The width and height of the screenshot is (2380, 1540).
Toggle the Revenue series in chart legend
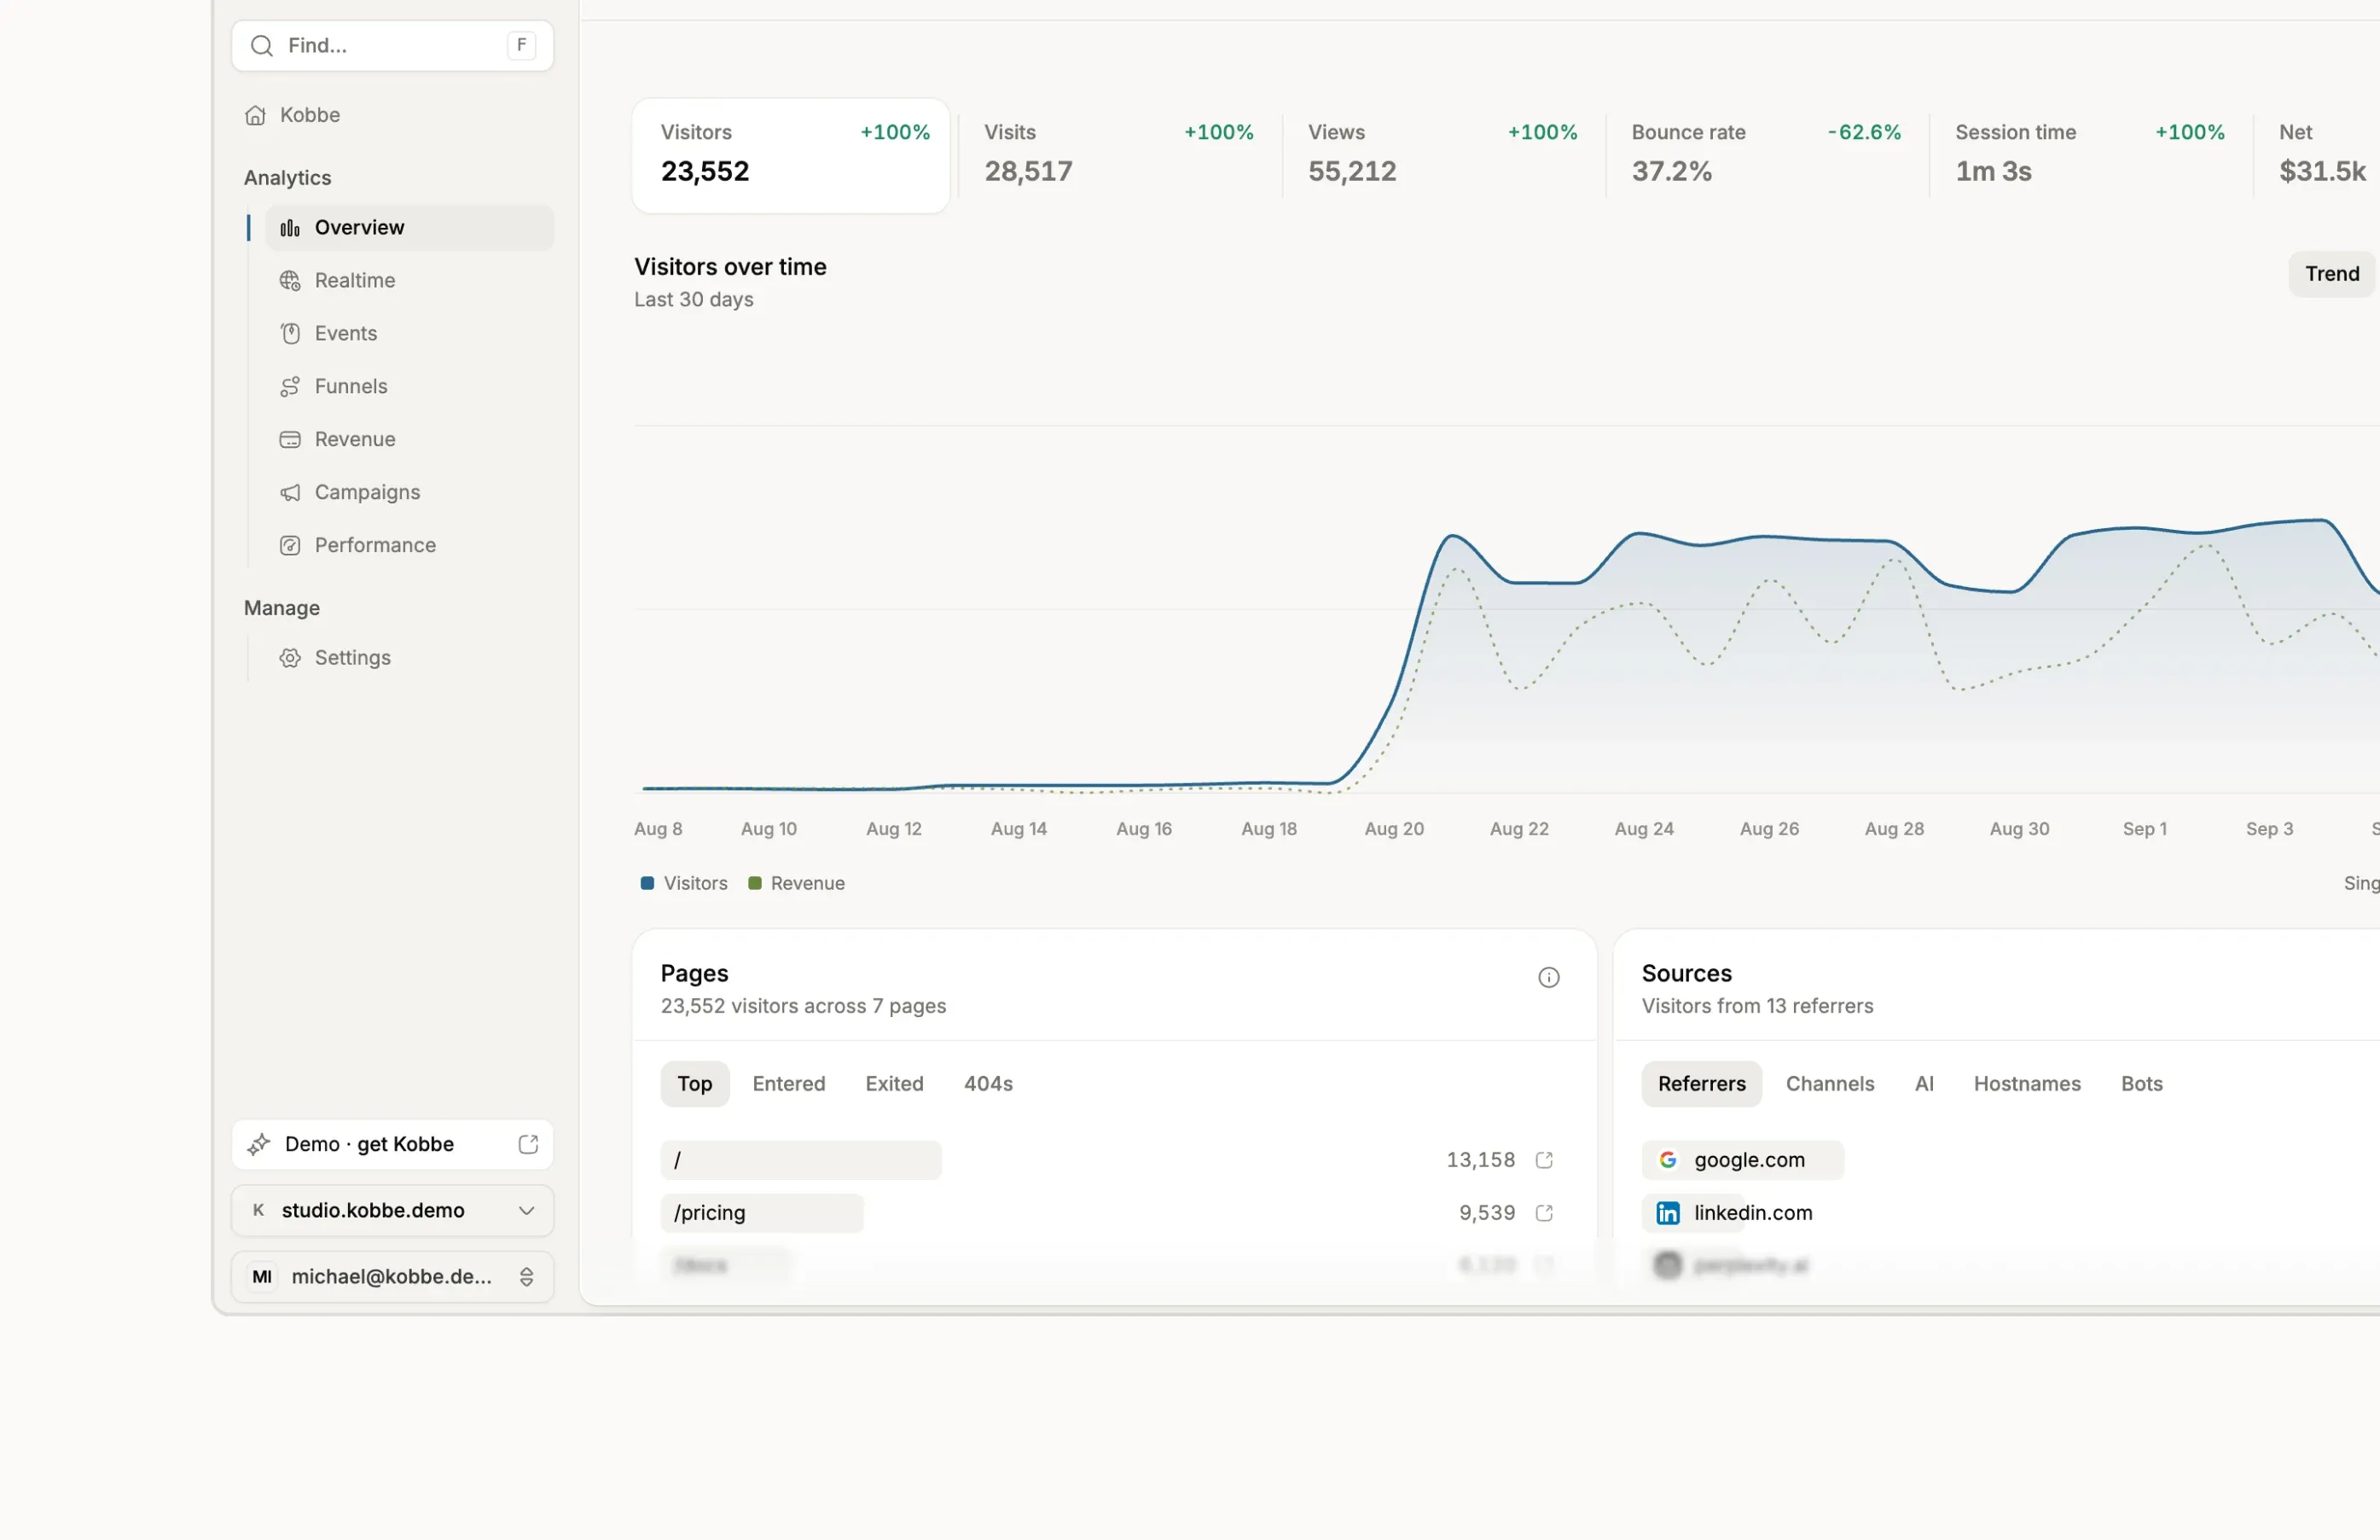click(797, 884)
